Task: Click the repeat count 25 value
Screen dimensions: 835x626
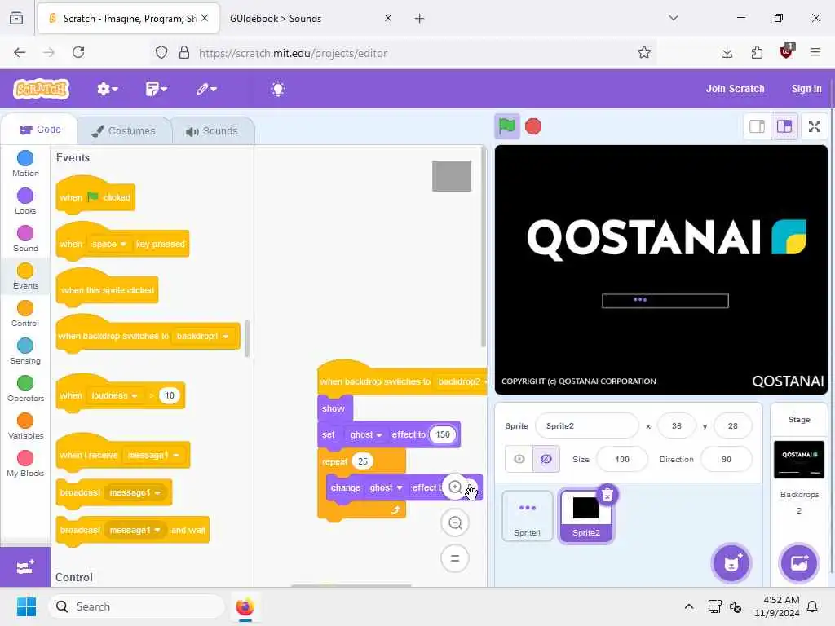Action: (363, 461)
